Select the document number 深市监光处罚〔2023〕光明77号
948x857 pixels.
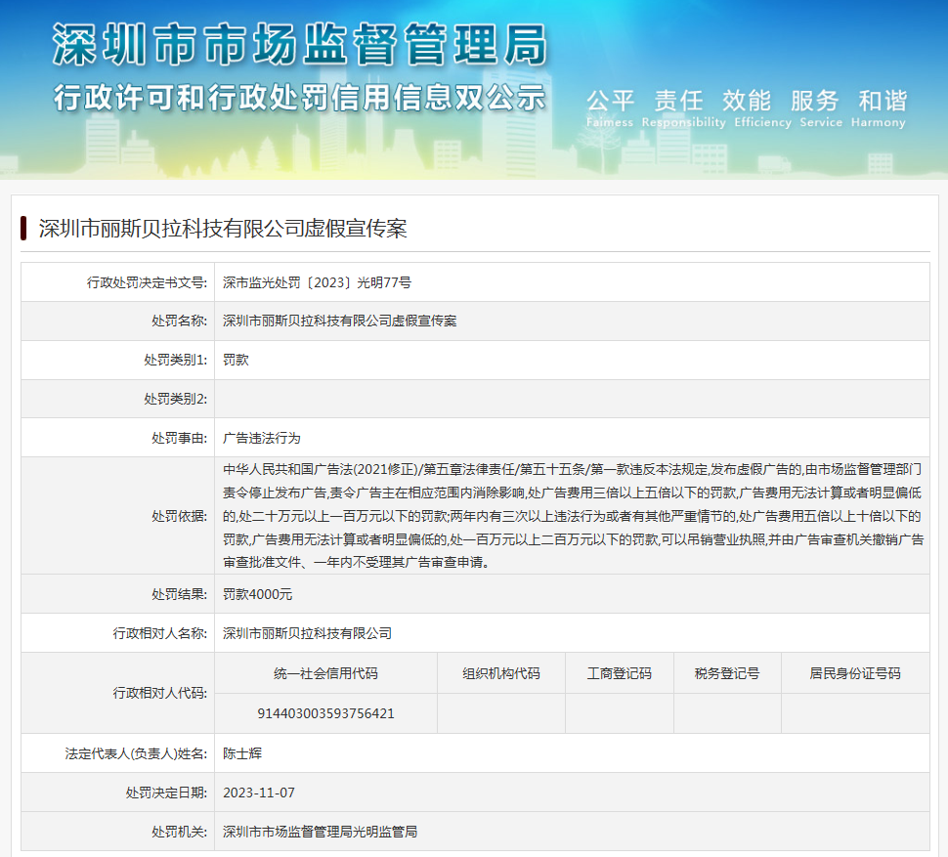coord(317,282)
